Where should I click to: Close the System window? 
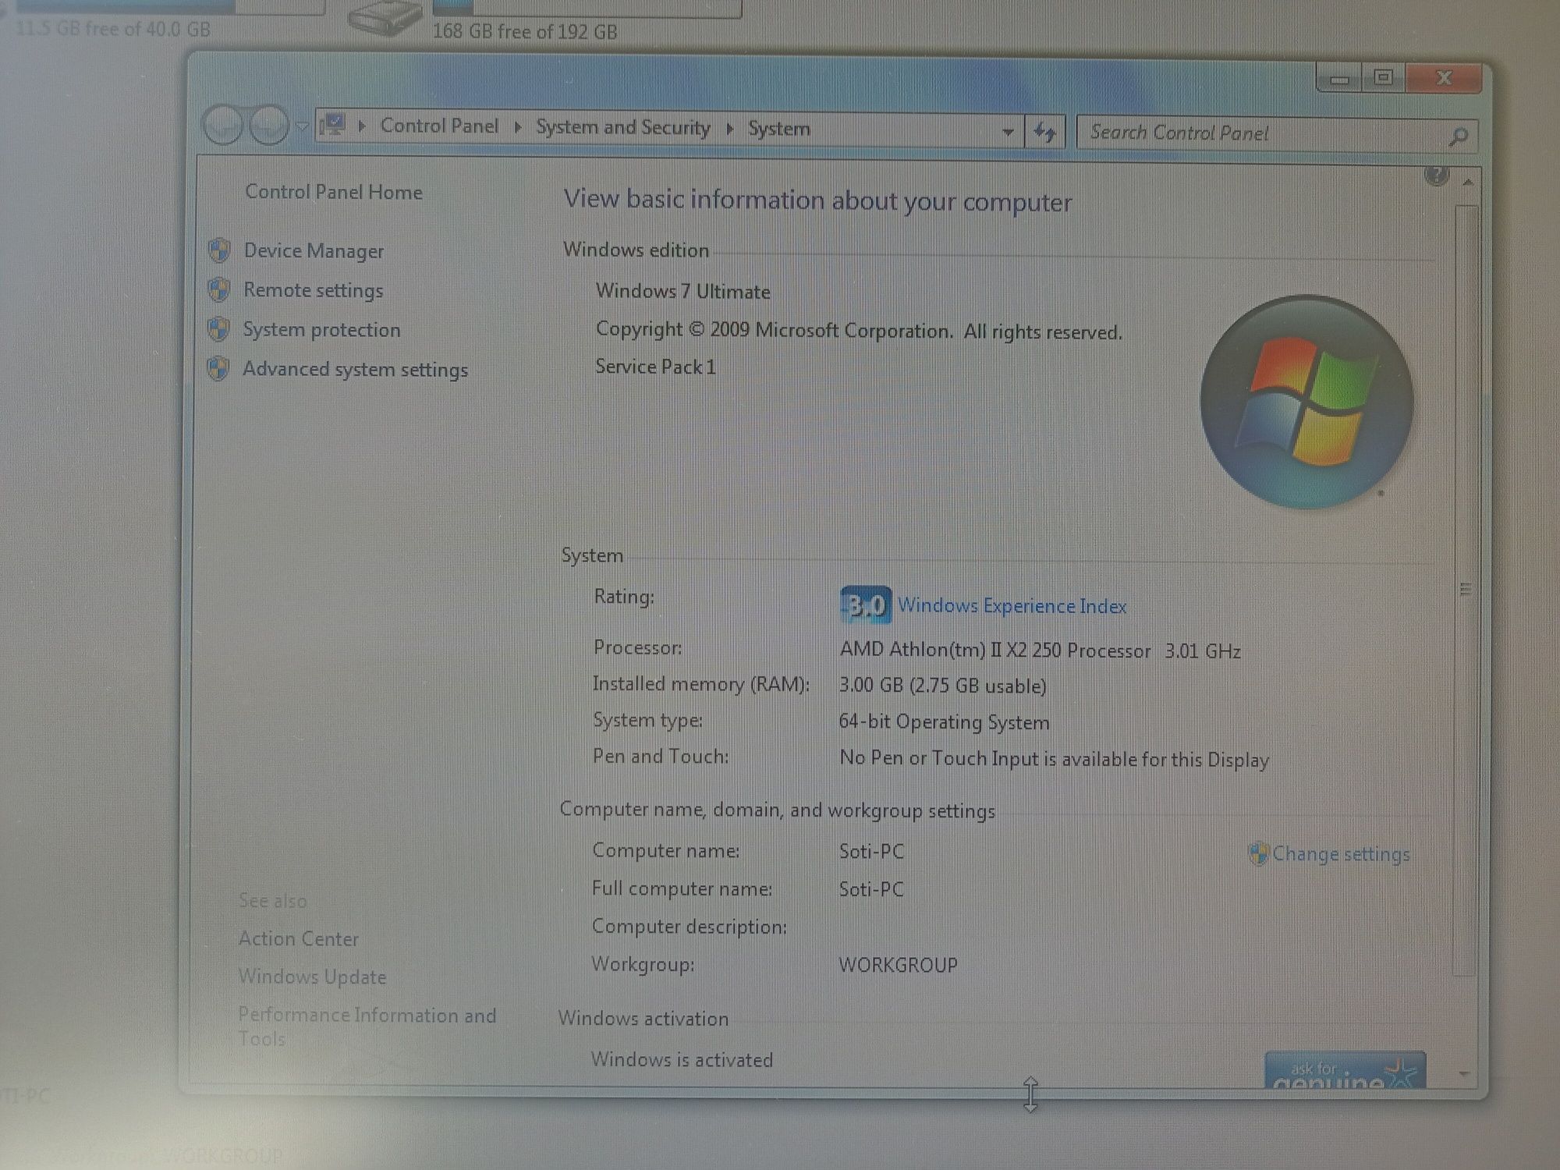click(x=1443, y=78)
